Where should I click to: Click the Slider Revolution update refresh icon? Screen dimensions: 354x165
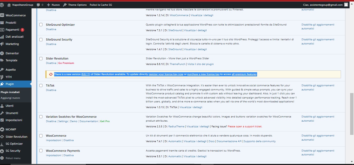click(x=51, y=74)
